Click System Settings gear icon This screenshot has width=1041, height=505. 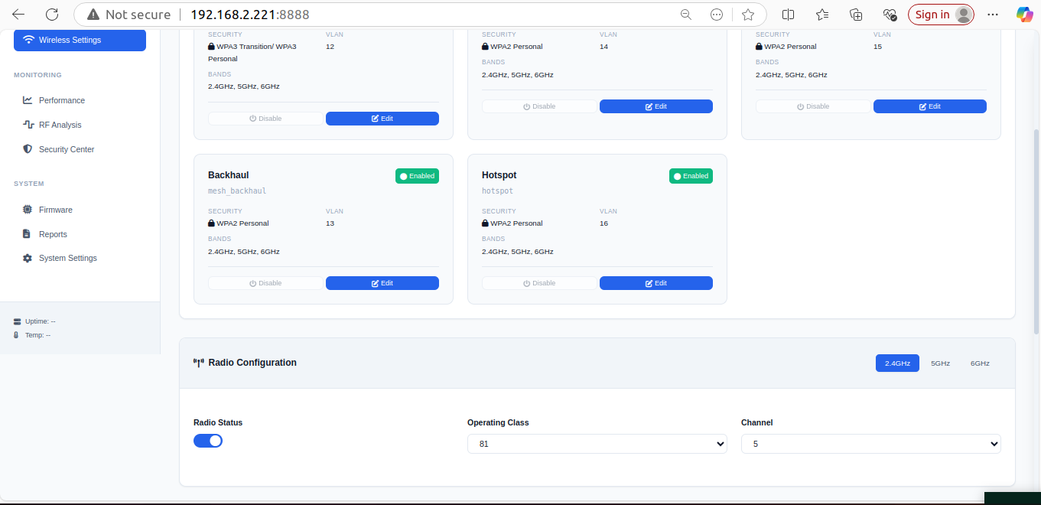click(28, 259)
